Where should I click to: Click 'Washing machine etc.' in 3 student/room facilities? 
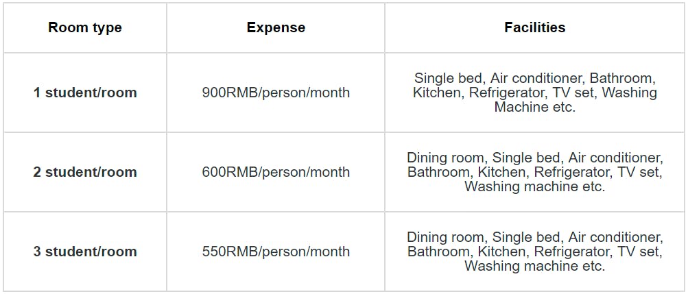tap(534, 266)
